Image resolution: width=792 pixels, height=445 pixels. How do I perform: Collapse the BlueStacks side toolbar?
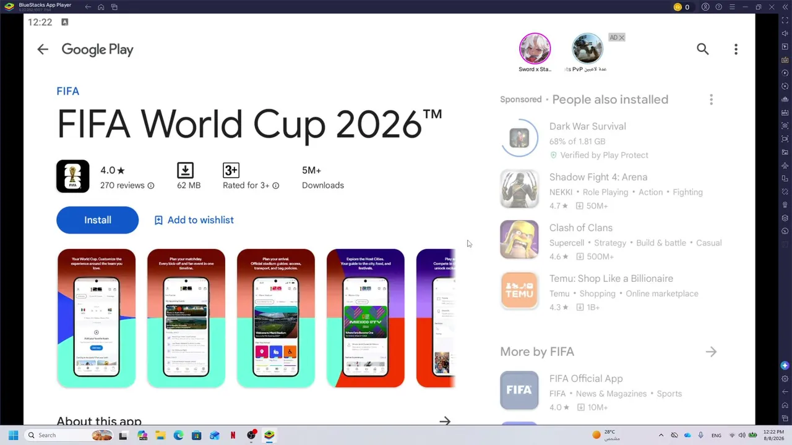pos(785,7)
